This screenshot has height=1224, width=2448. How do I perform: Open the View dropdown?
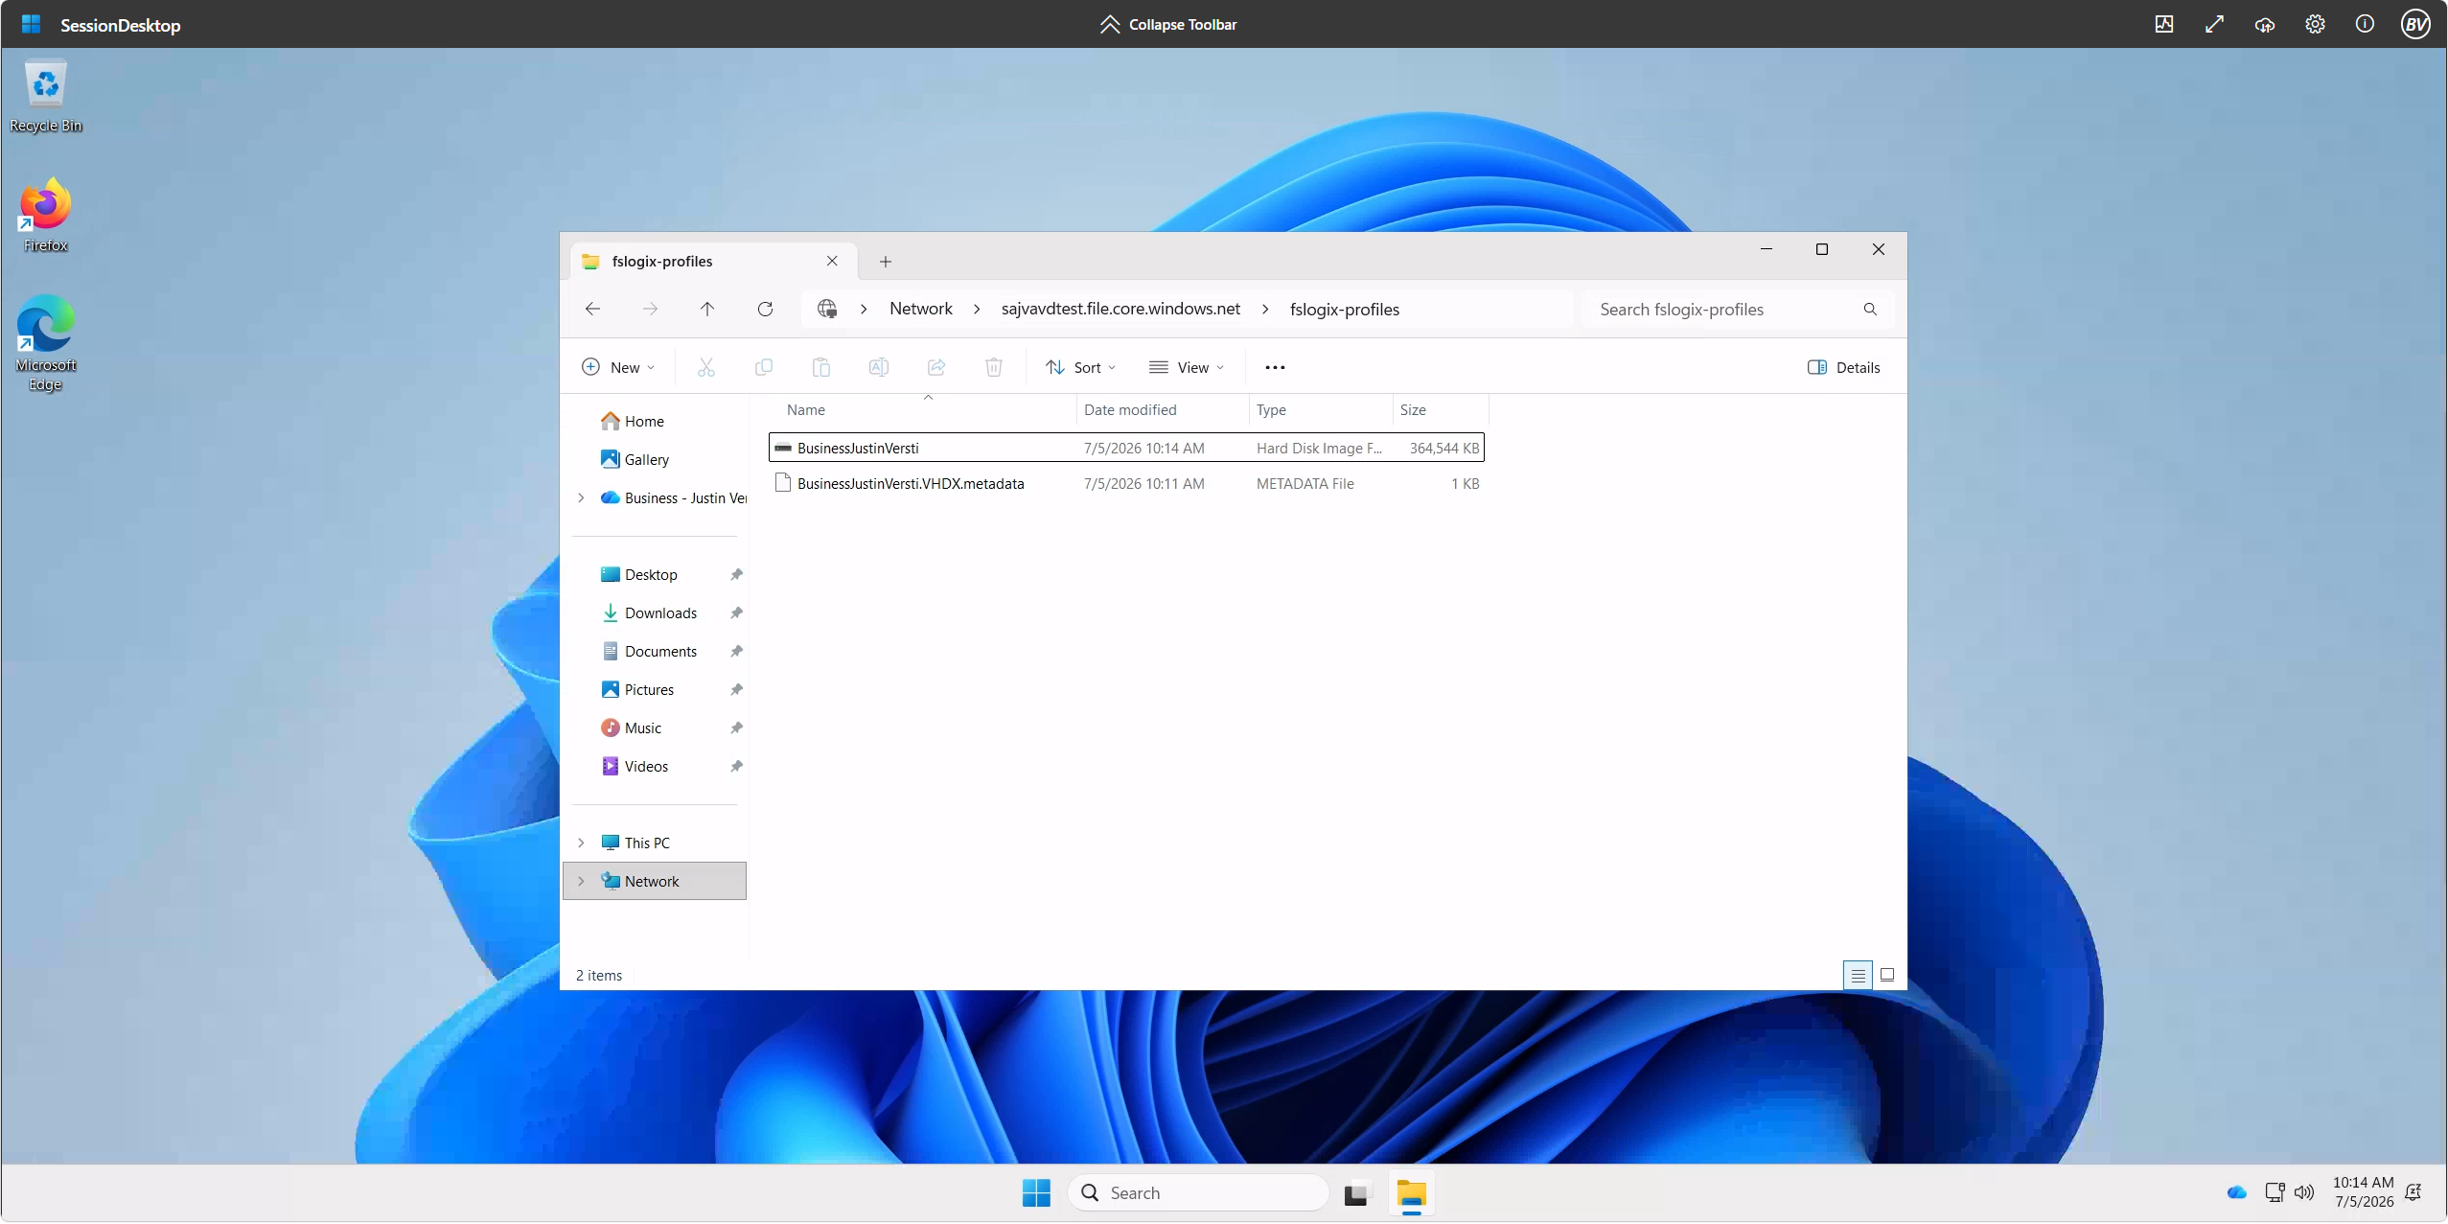[1187, 368]
